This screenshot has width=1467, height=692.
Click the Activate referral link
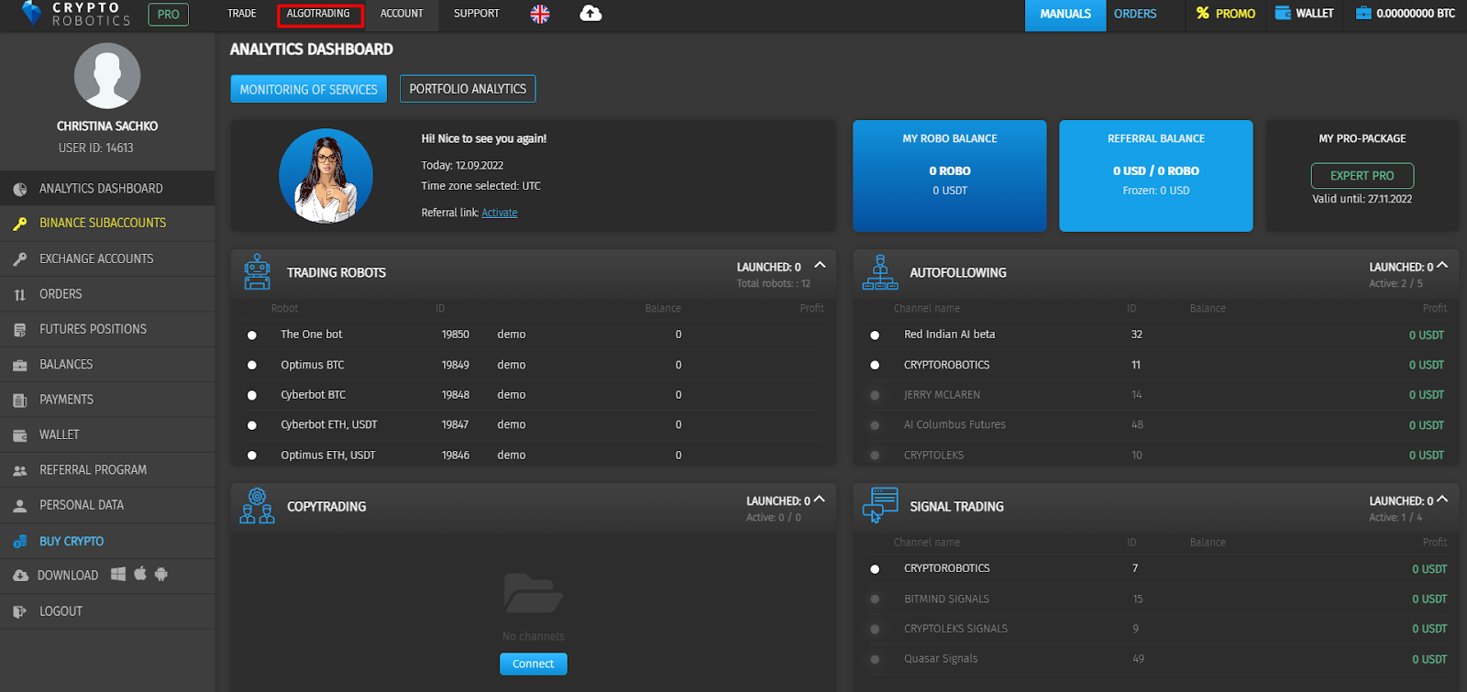click(500, 213)
